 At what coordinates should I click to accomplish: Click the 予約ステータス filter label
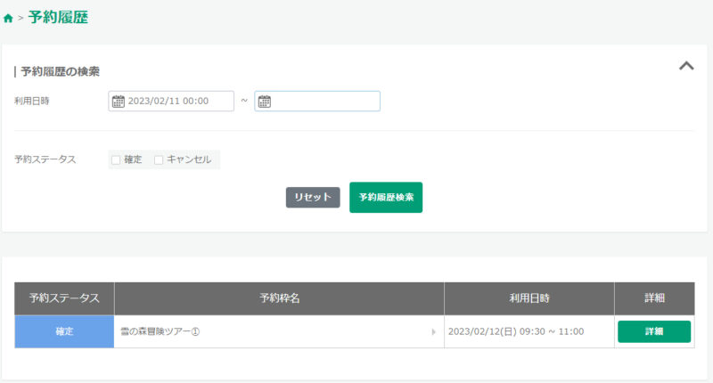coord(45,159)
